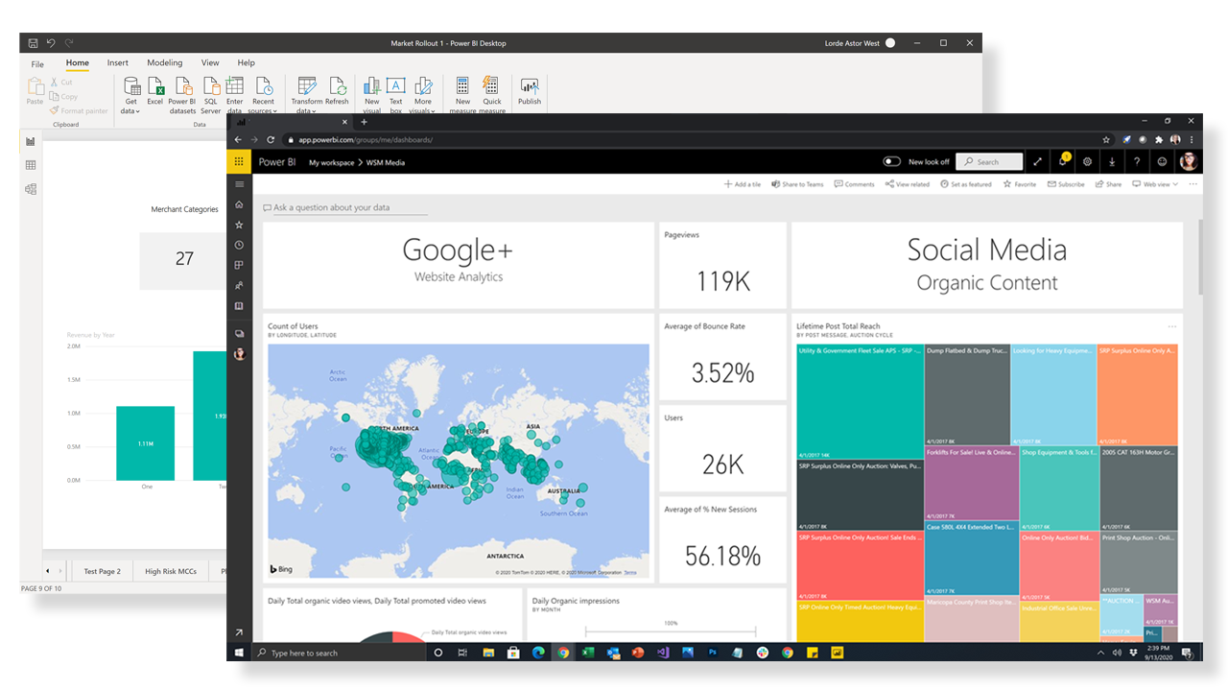The height and width of the screenshot is (691, 1228).
Task: Click View related button
Action: [908, 184]
